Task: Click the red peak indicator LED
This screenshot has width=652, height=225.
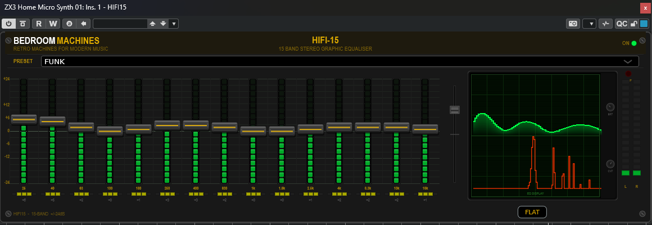Action: pyautogui.click(x=628, y=74)
